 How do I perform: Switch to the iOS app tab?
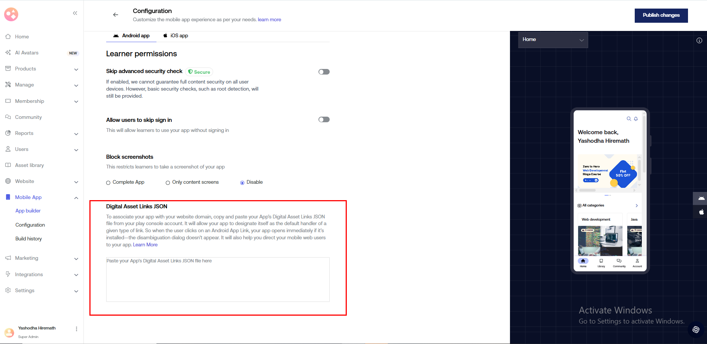[x=175, y=36]
